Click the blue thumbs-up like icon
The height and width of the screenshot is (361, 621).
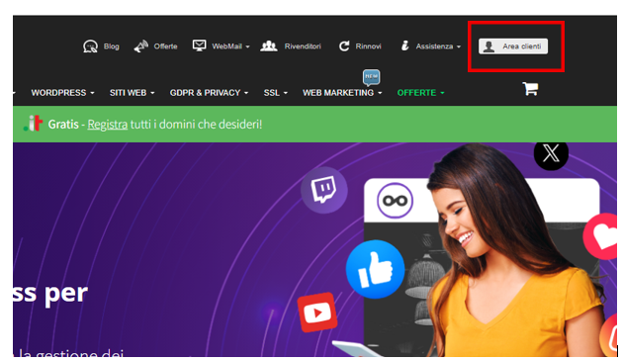[x=375, y=269]
